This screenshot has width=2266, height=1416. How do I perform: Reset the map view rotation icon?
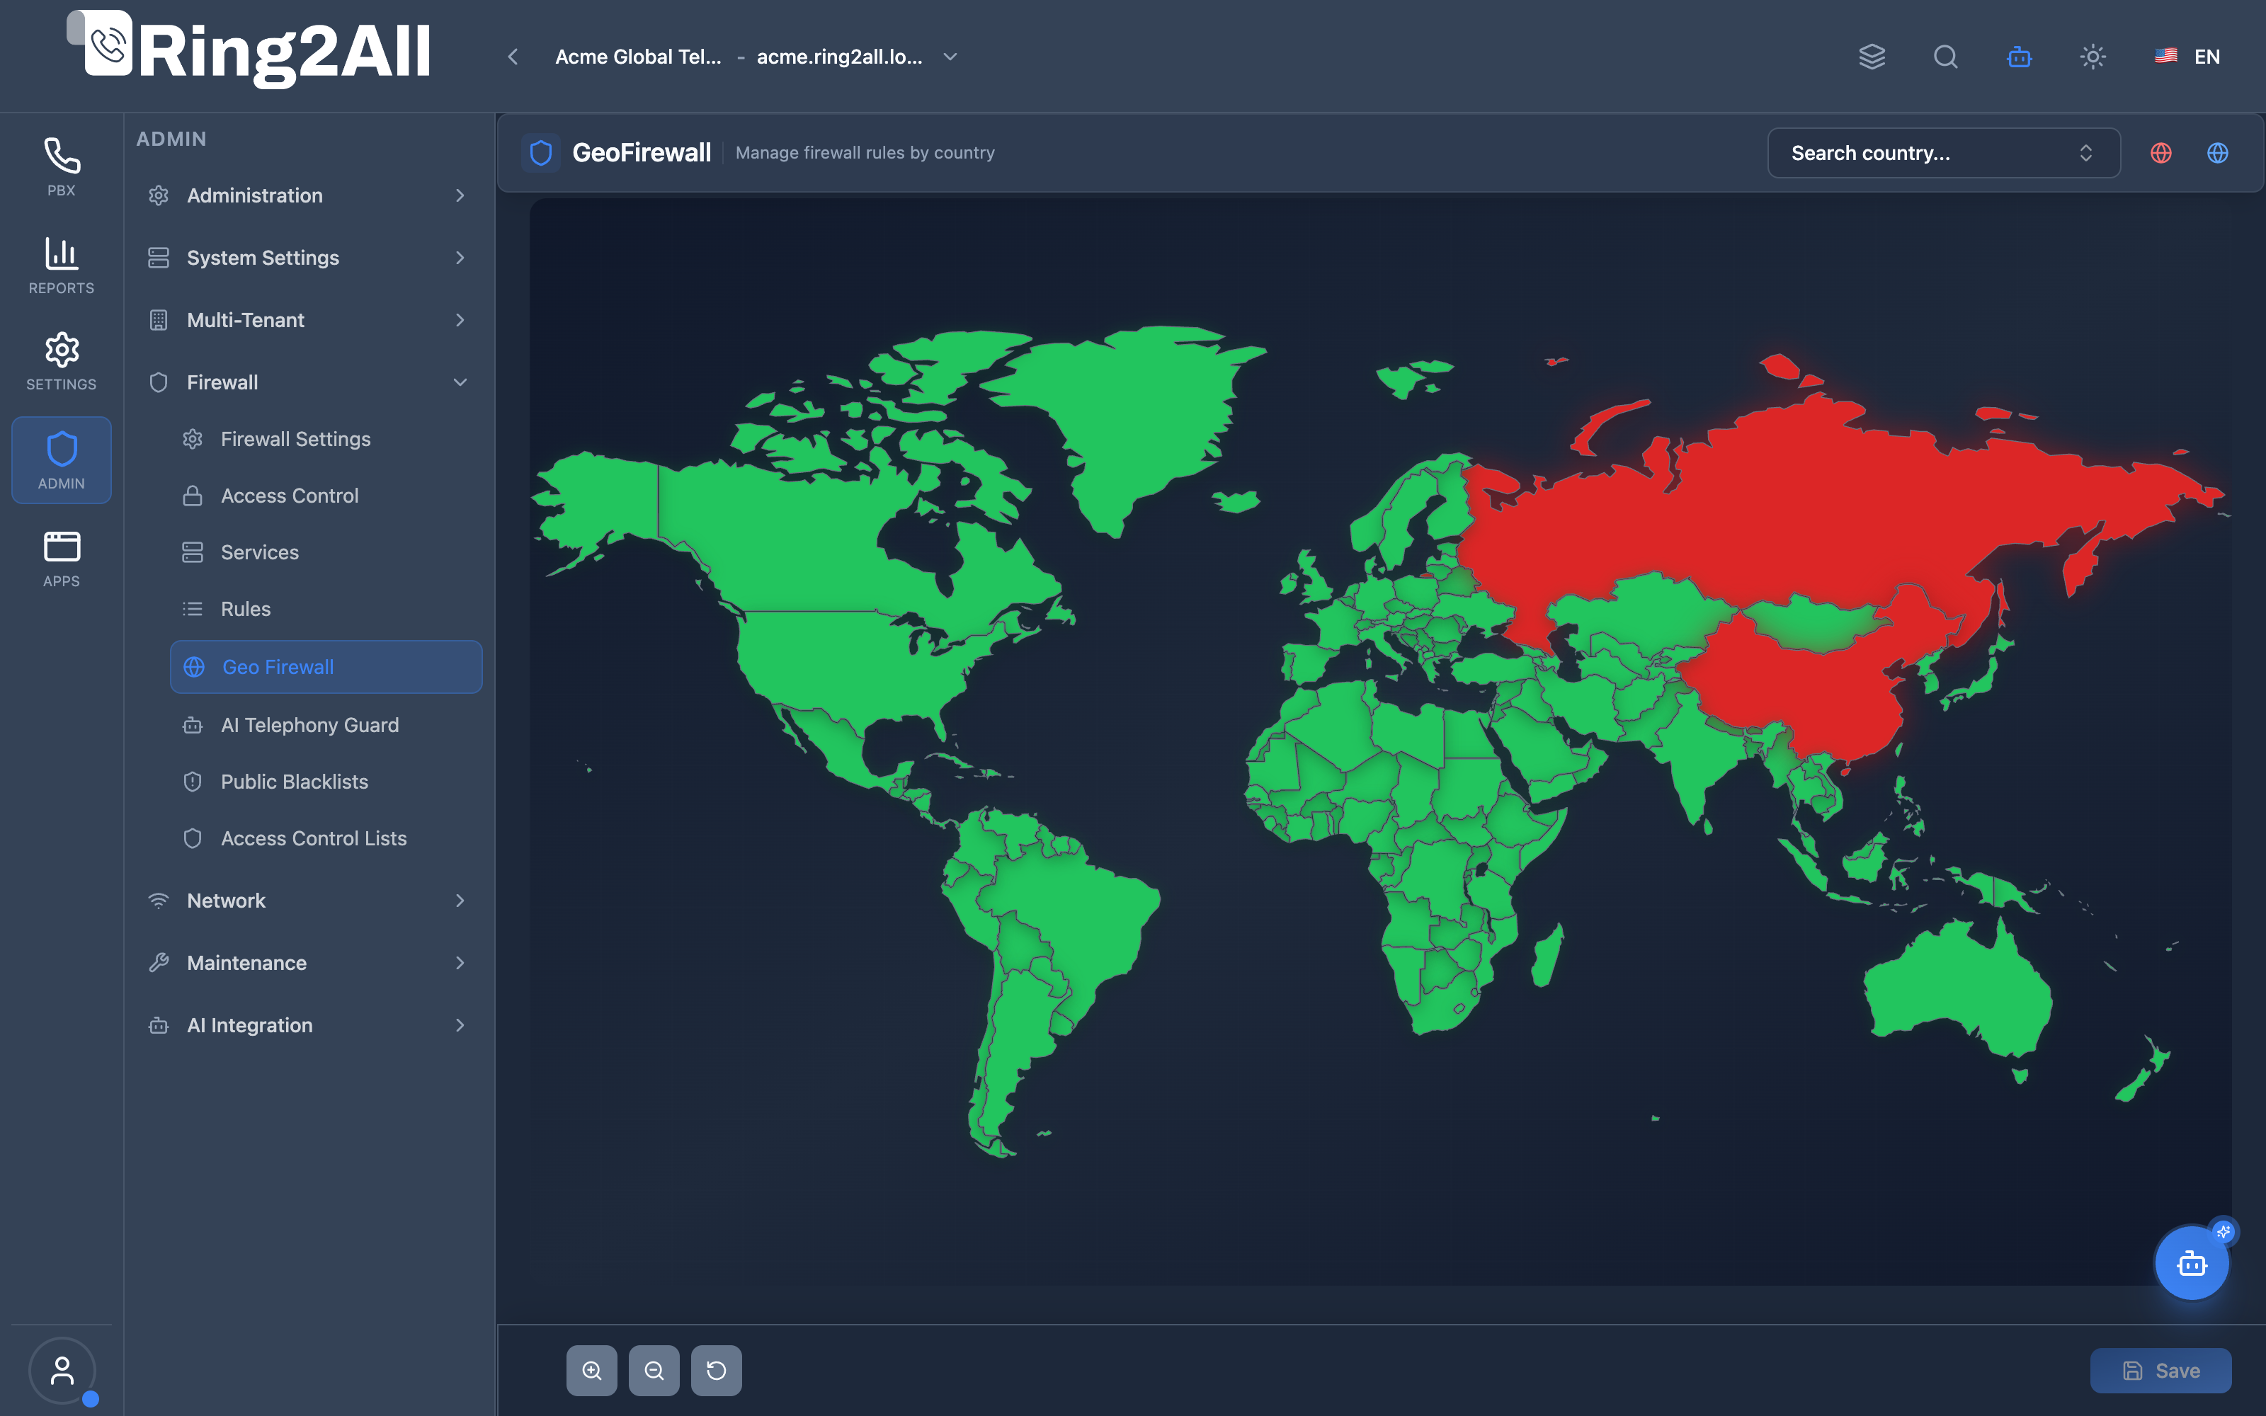[x=717, y=1370]
